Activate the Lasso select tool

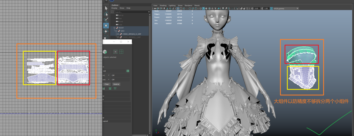[x=106, y=14]
